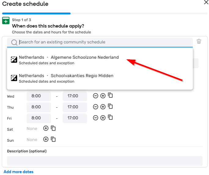
Task: Add time range to Wednesday with plus icon
Action: (103, 96)
